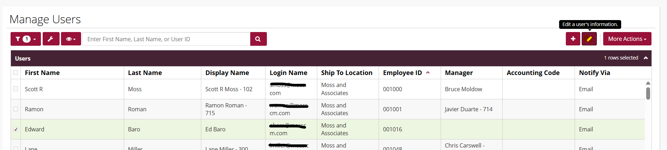Check the Scott R Moss row checkbox
The image size is (667, 150).
(x=16, y=89)
